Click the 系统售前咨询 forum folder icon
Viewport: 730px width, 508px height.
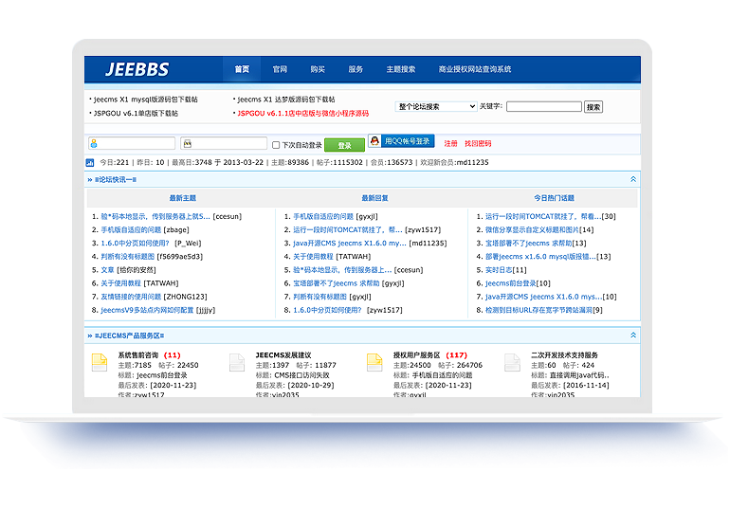(99, 363)
